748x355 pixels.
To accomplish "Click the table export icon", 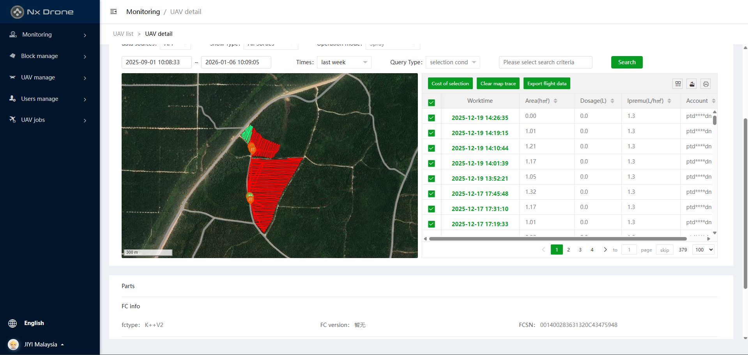I will pyautogui.click(x=692, y=84).
